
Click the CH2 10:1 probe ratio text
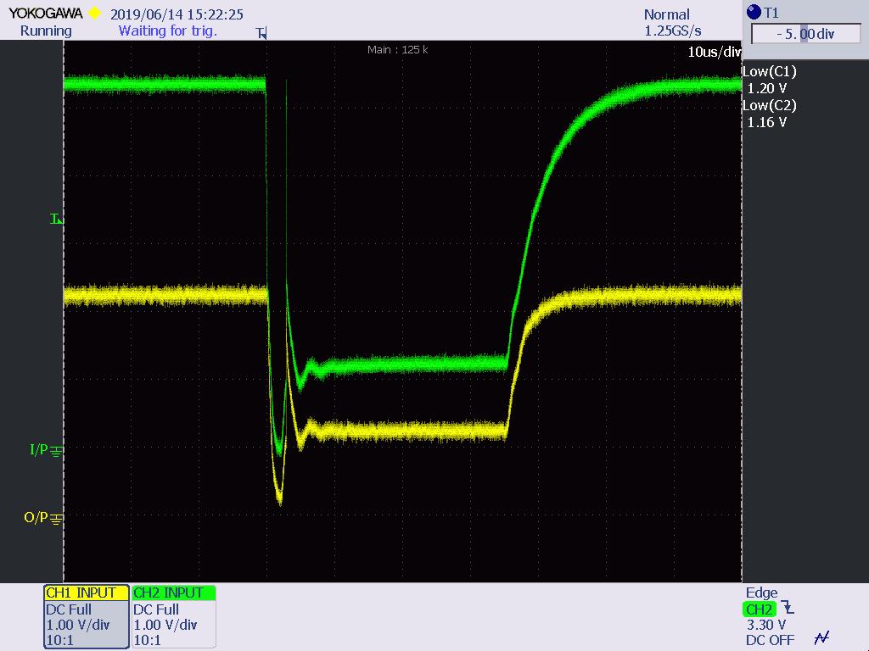coord(148,641)
